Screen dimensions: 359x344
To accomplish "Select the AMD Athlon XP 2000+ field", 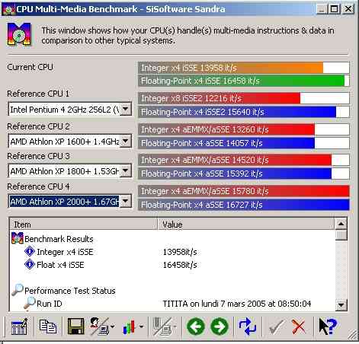I will (64, 202).
